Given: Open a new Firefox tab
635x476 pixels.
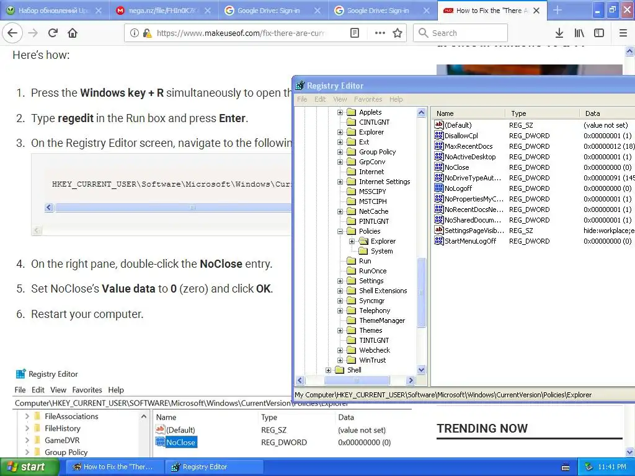Looking at the screenshot, I should coord(557,10).
